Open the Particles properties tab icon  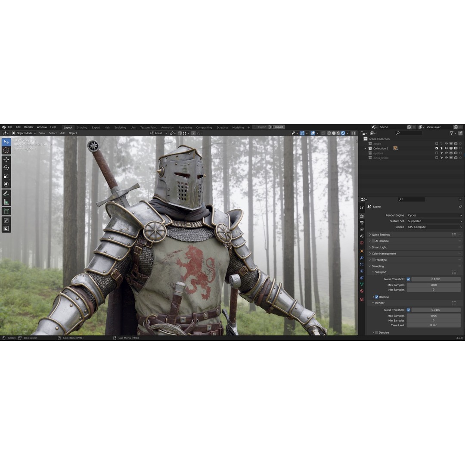[x=362, y=264]
